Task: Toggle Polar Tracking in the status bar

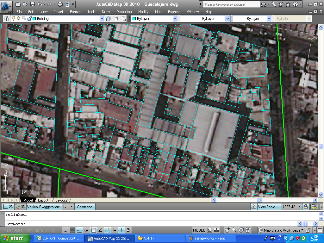Action: (x=86, y=230)
